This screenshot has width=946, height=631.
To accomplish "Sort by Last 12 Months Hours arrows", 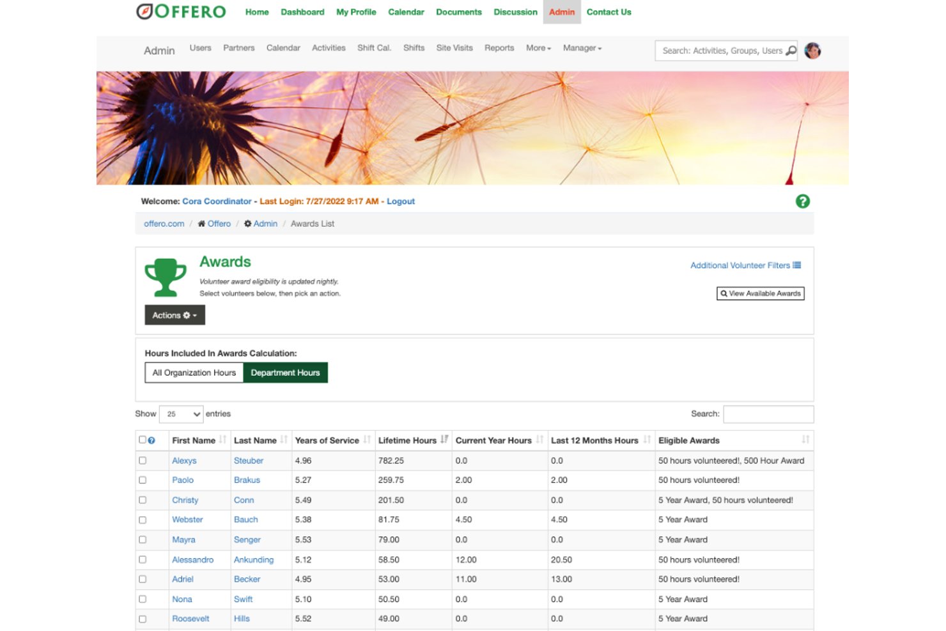I will pyautogui.click(x=647, y=440).
